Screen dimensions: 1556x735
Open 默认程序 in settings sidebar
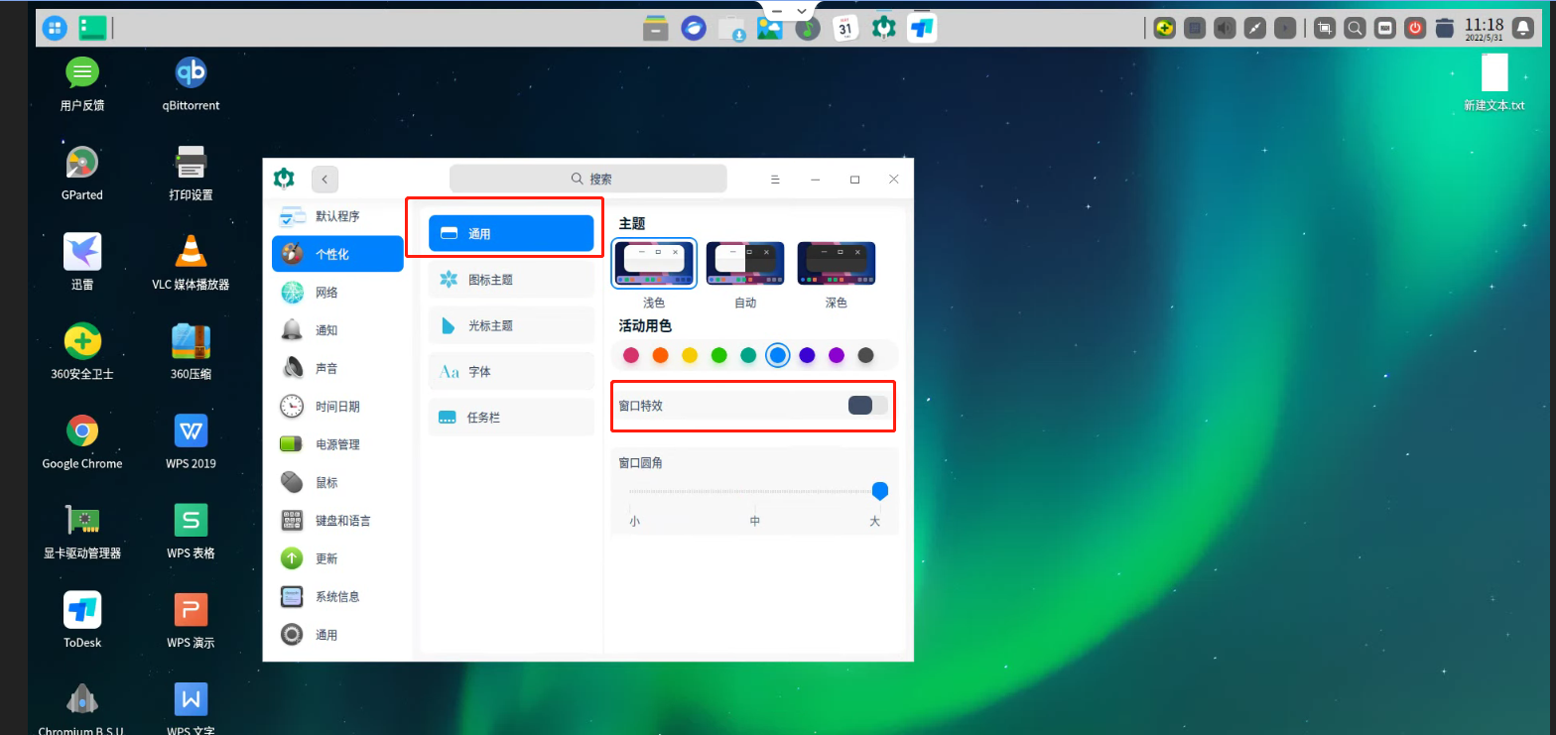pyautogui.click(x=337, y=216)
